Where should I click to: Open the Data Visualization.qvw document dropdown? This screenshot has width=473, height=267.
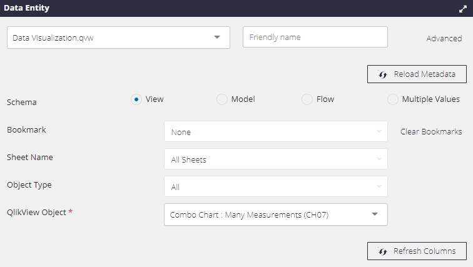[x=118, y=38]
